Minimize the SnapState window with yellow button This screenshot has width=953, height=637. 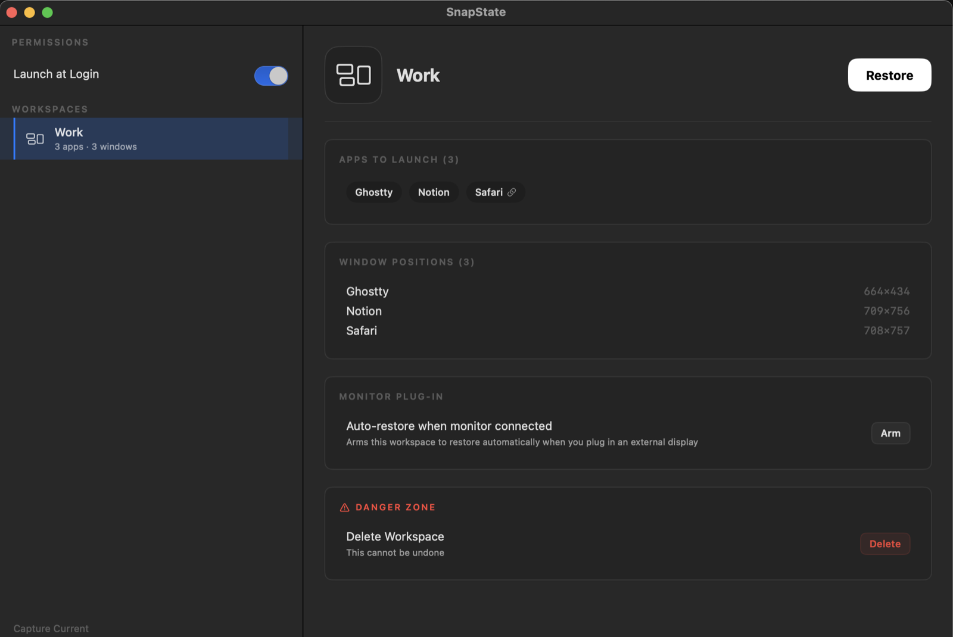(x=29, y=13)
